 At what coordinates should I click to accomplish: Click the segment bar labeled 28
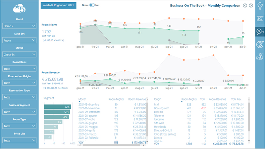pos(51,127)
